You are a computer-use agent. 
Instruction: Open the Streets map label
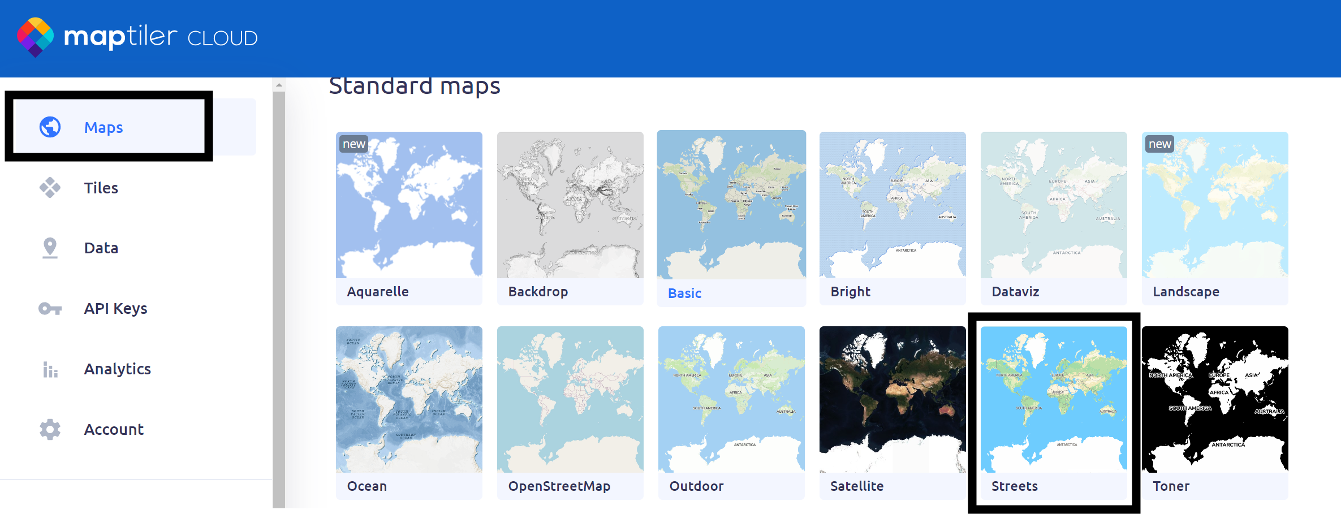[1014, 486]
